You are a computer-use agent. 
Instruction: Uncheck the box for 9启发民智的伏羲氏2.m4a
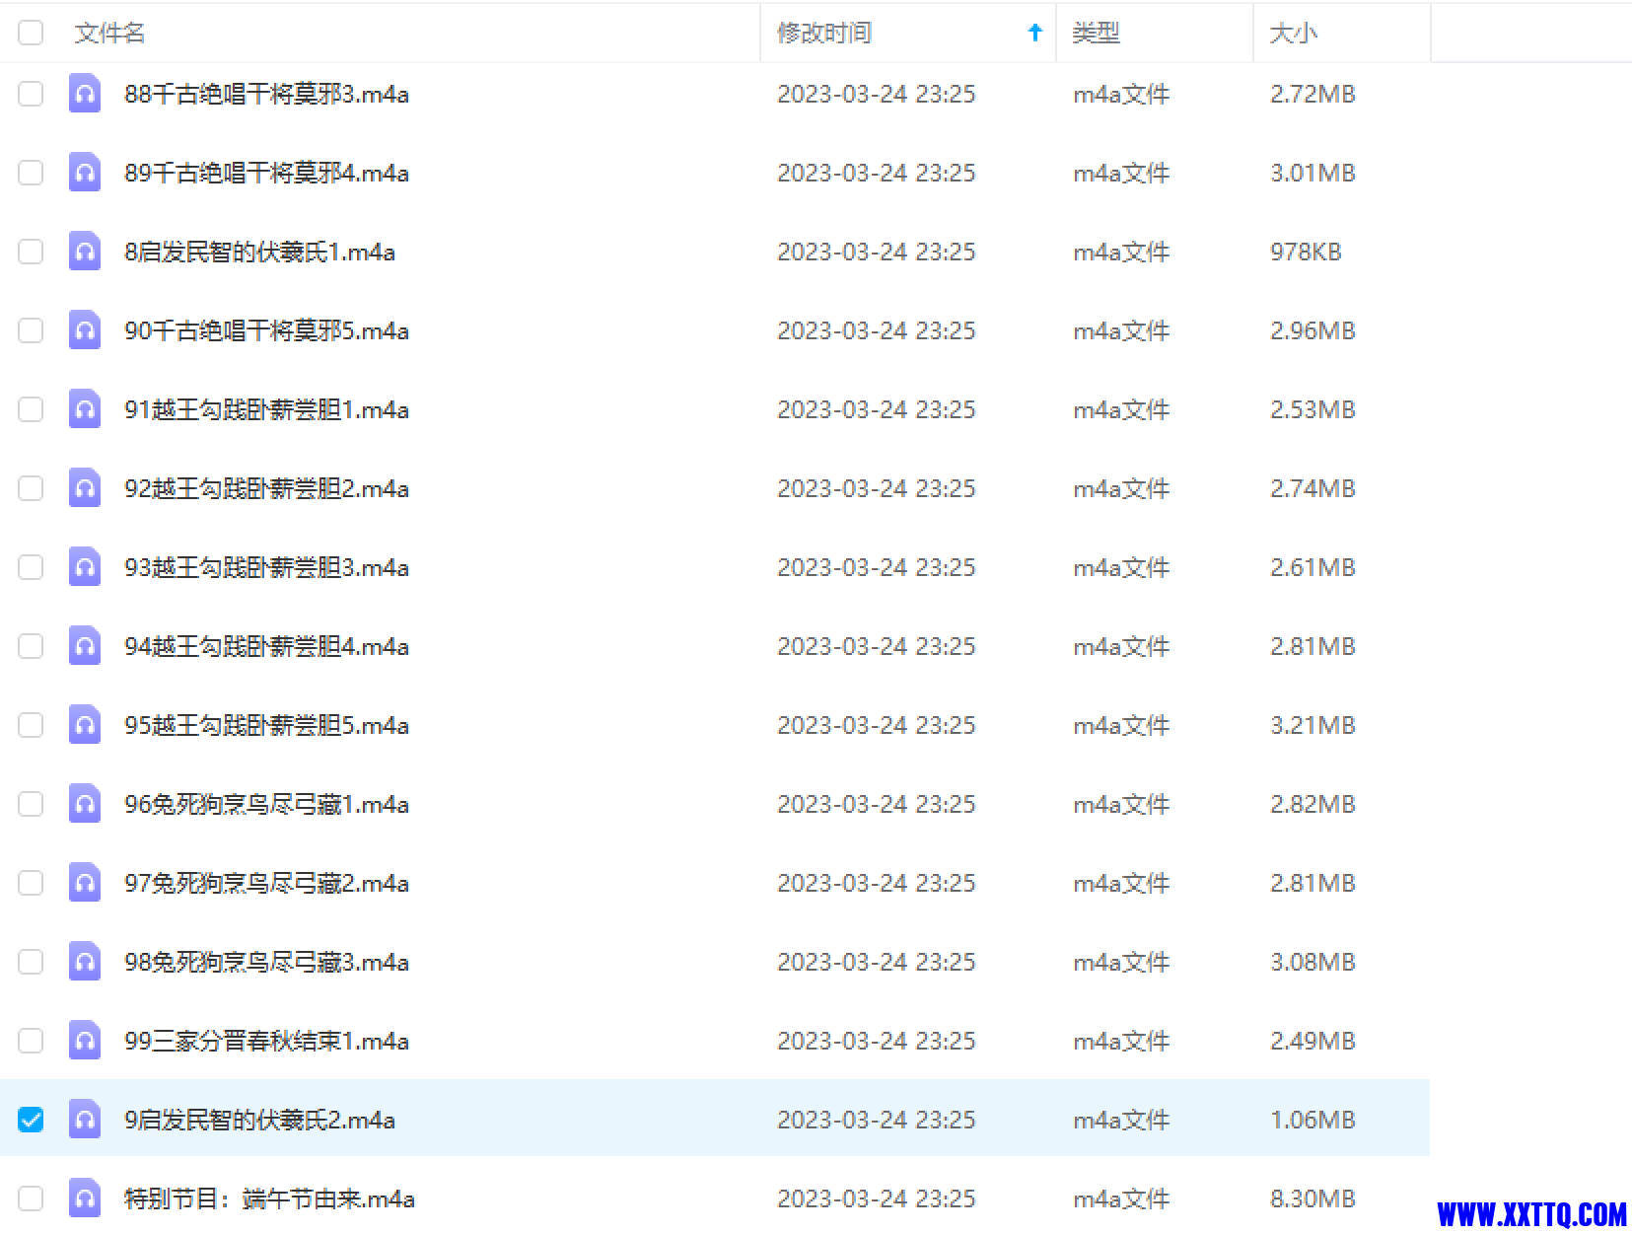click(31, 1120)
